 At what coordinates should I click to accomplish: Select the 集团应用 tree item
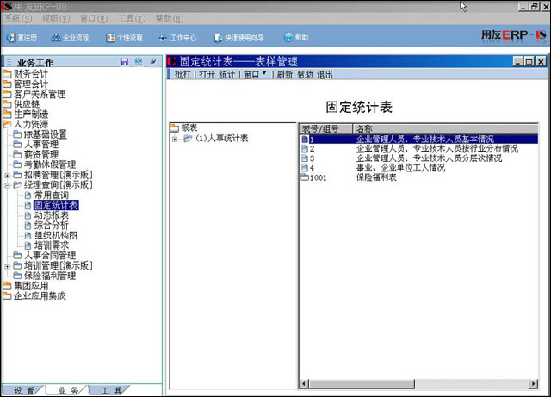tap(31, 286)
